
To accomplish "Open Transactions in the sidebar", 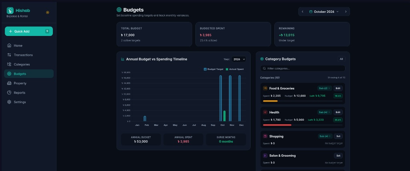I will (x=29, y=55).
